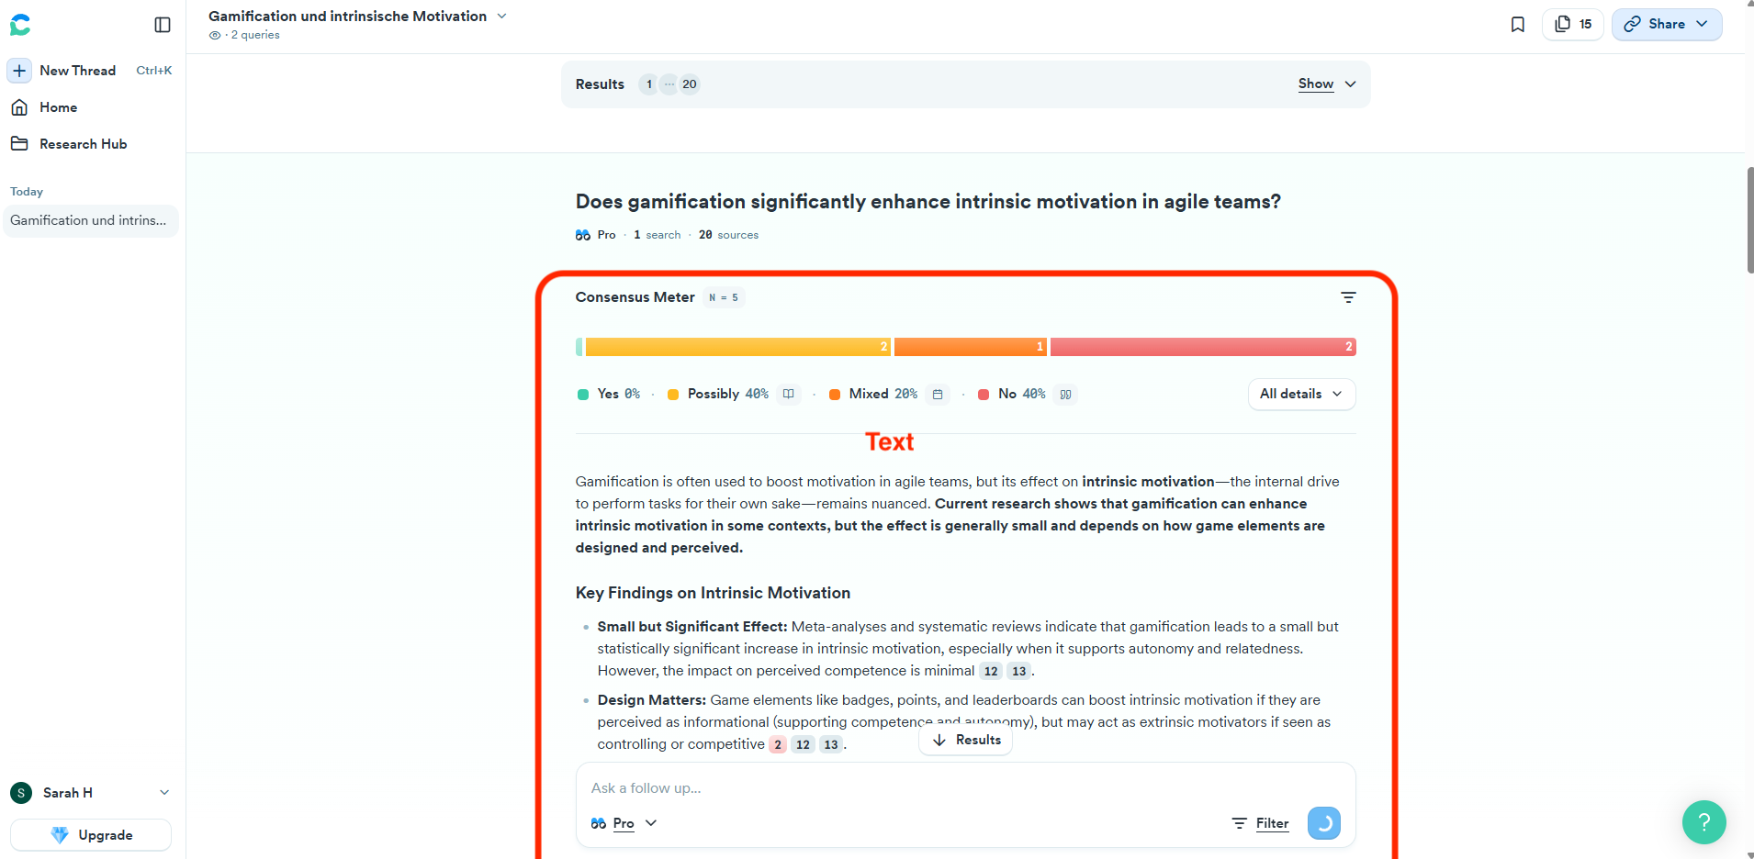Click the Upgrade button
The width and height of the screenshot is (1754, 859).
91,835
